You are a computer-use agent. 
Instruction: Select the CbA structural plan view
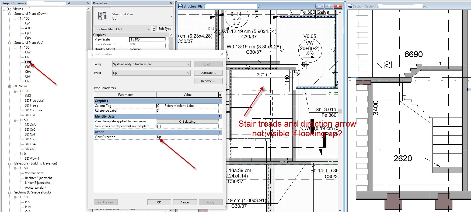pyautogui.click(x=28, y=72)
